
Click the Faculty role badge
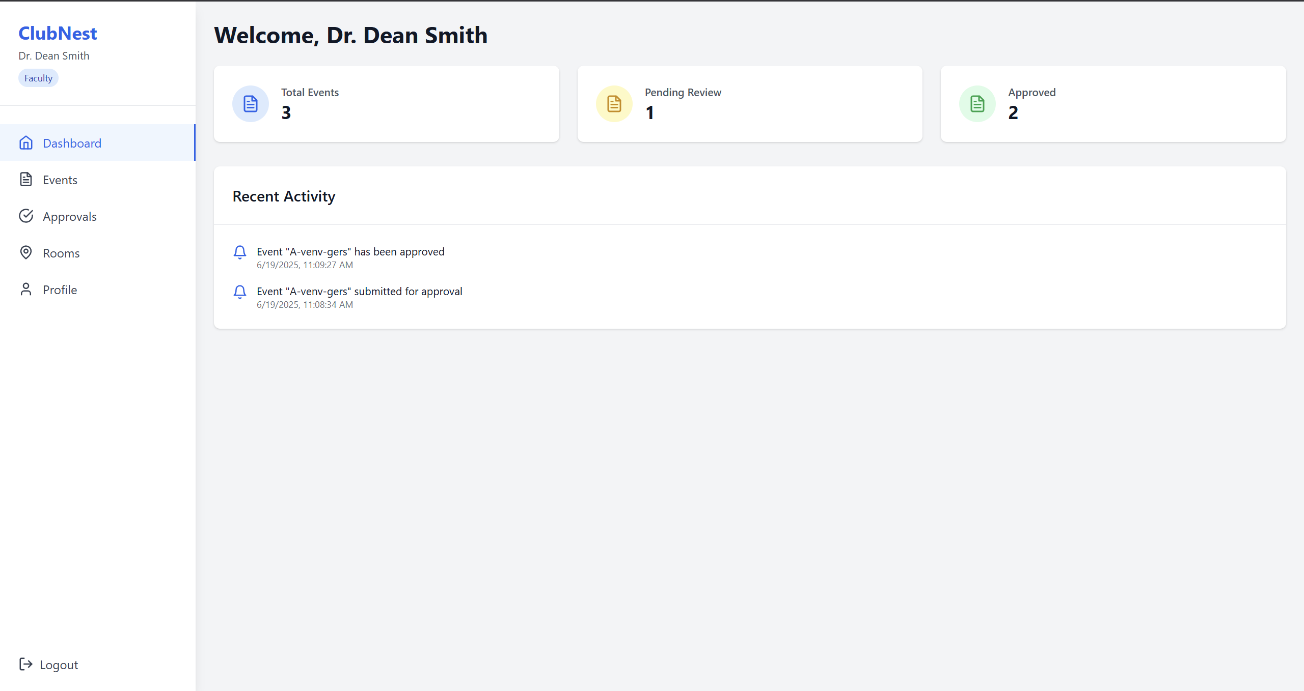[38, 78]
